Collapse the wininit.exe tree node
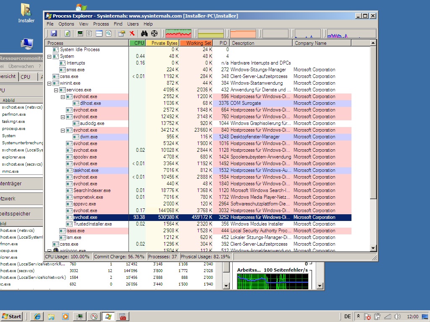 pos(50,83)
